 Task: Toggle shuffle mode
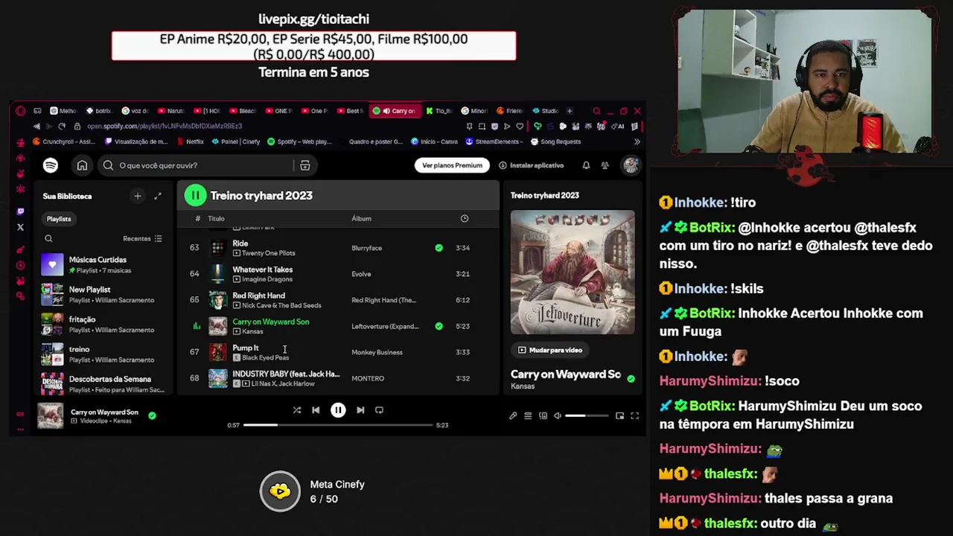296,410
